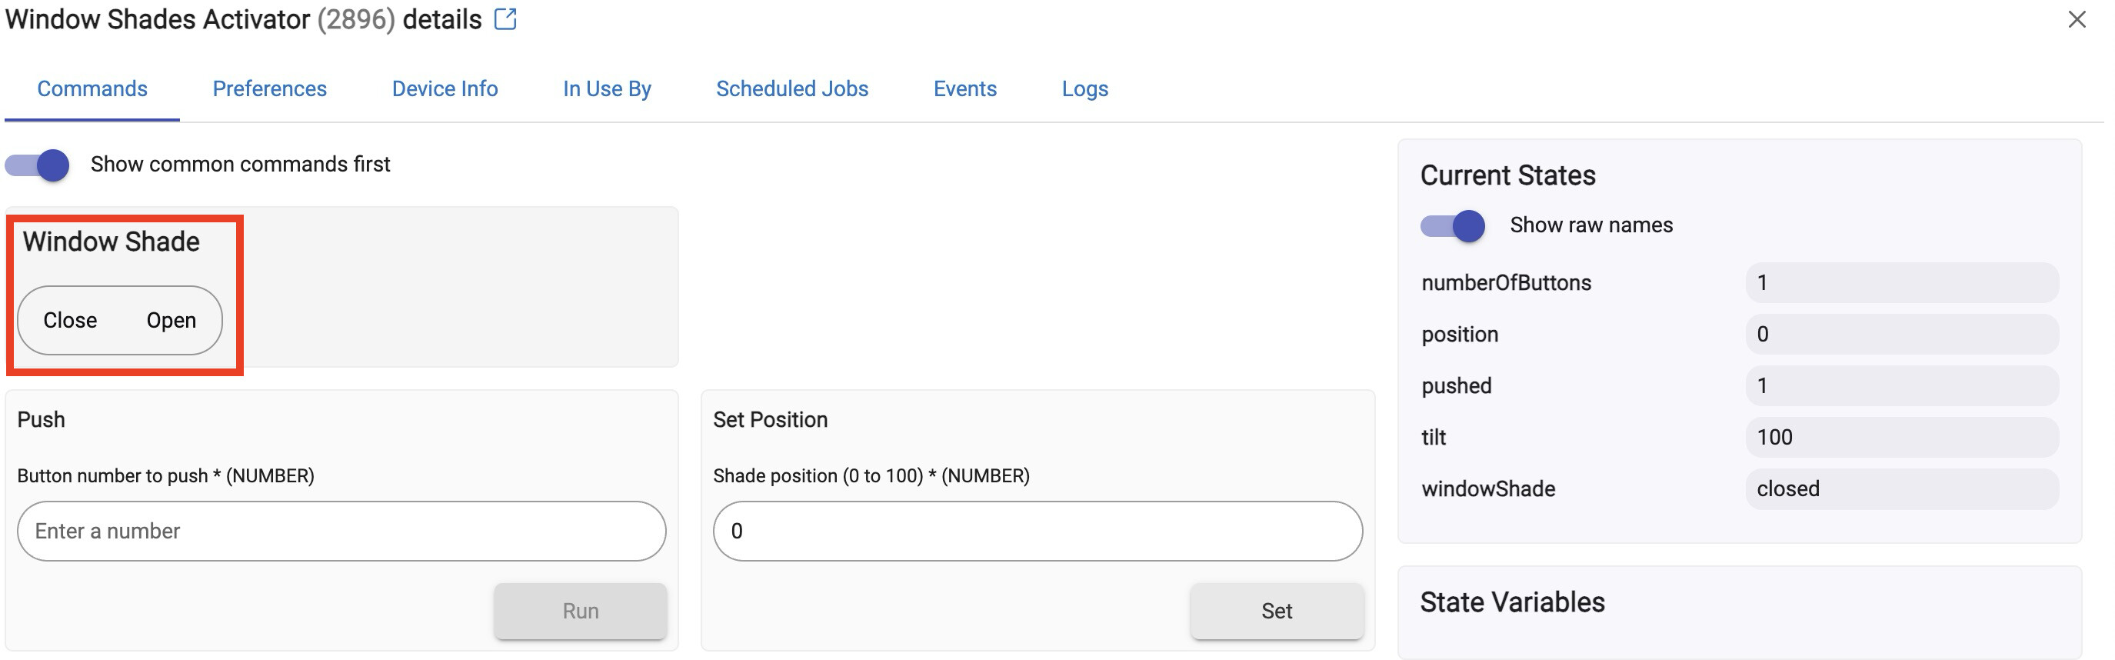Screen dimensions: 2115x660
Task: Click the Run button under Push
Action: (x=581, y=612)
